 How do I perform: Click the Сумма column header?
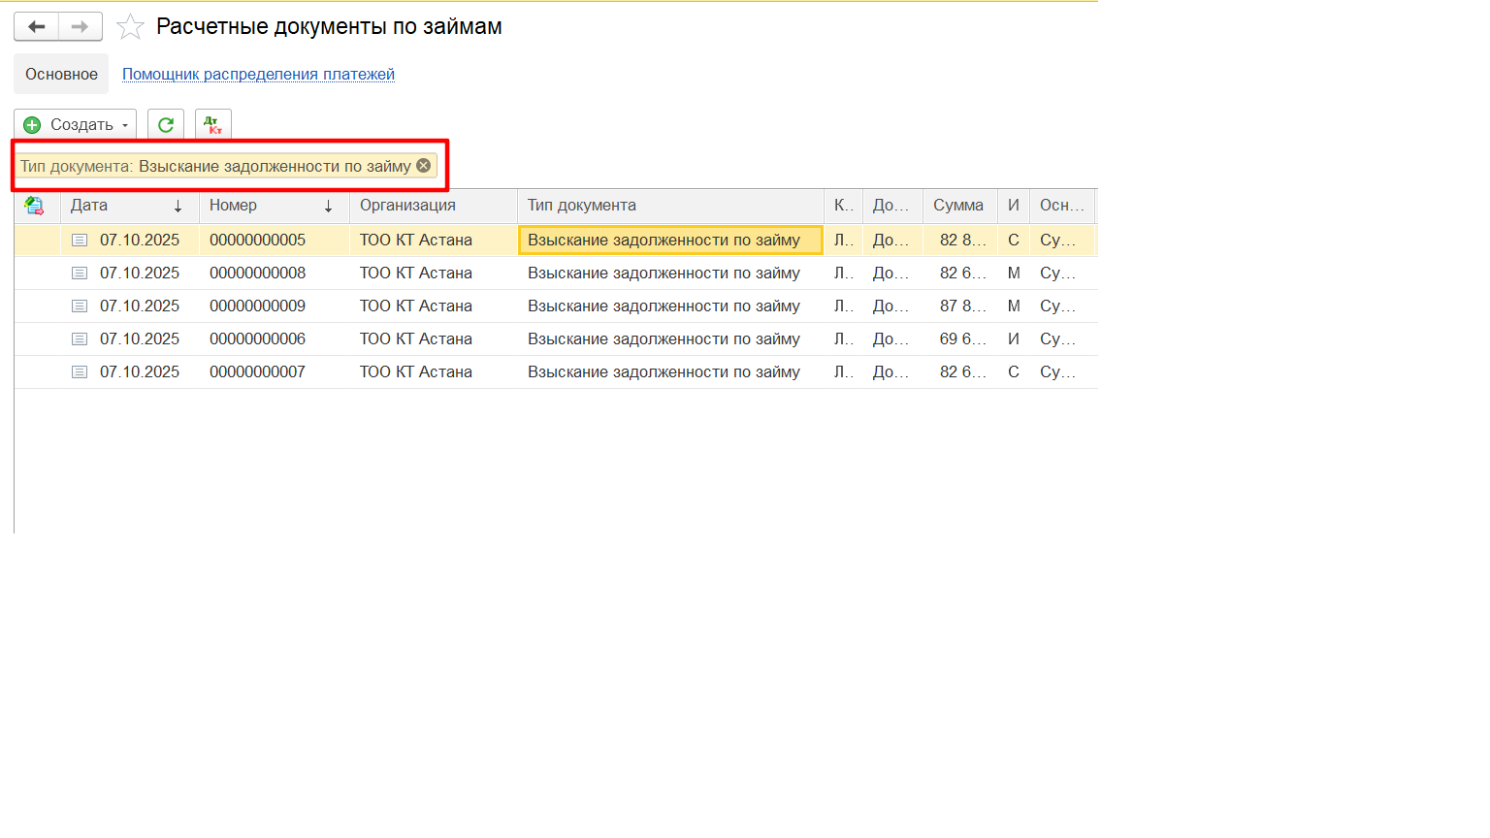[x=959, y=206]
